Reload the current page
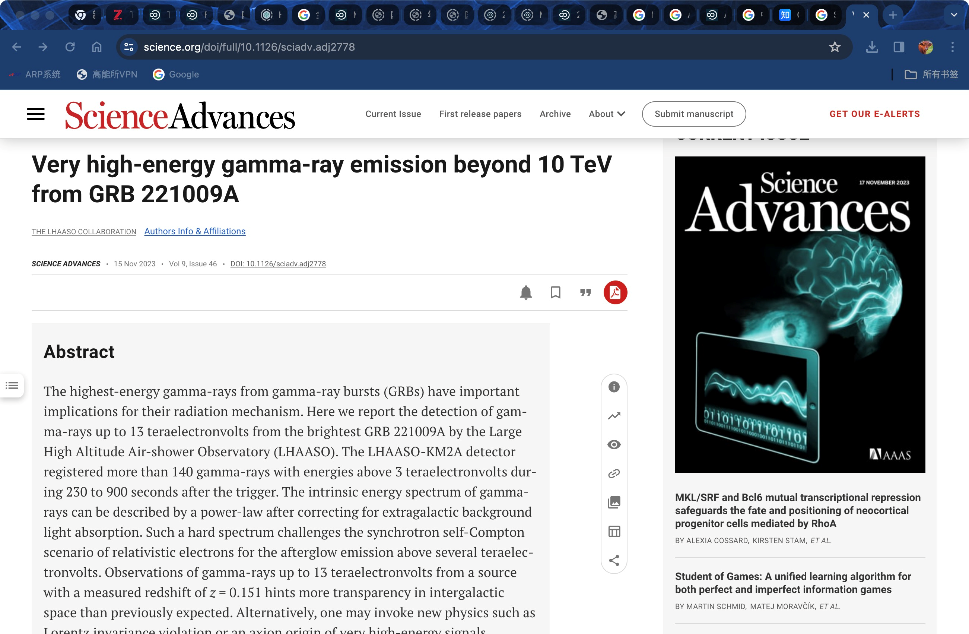Viewport: 969px width, 634px height. [70, 47]
